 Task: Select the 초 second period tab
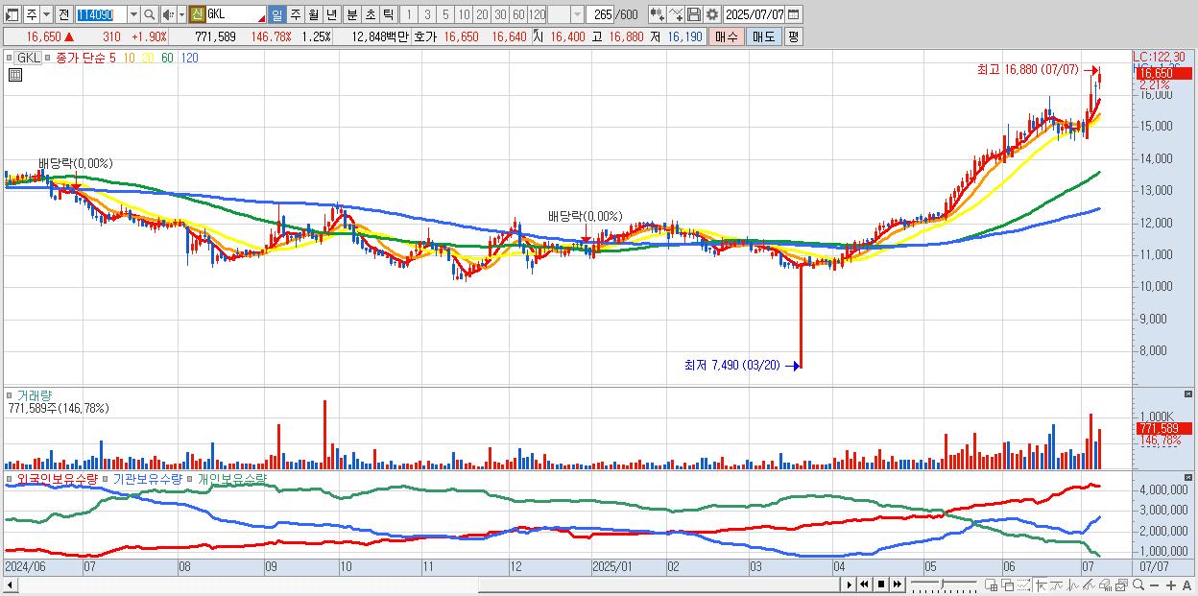pyautogui.click(x=370, y=14)
